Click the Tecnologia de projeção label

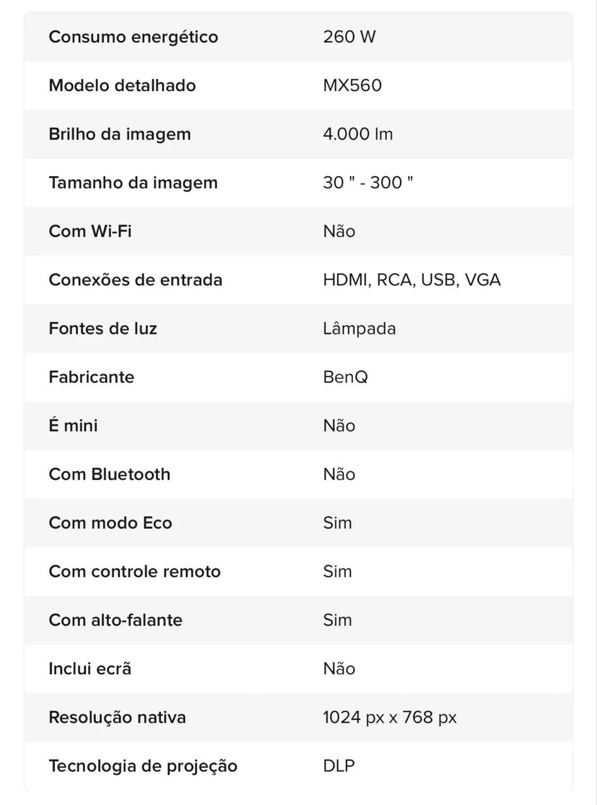point(143,767)
